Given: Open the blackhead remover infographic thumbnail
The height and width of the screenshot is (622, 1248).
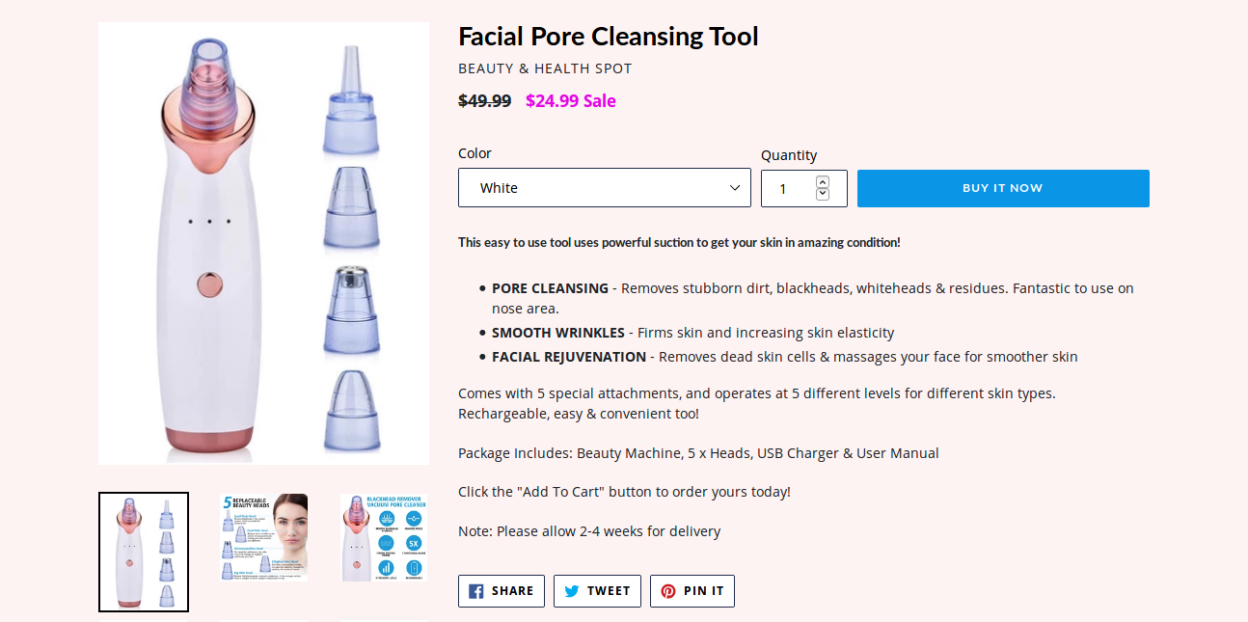Looking at the screenshot, I should (385, 537).
